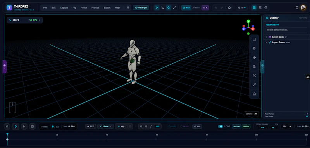Toggle the 3D view mode button
The height and width of the screenshot is (148, 310).
click(x=241, y=8)
